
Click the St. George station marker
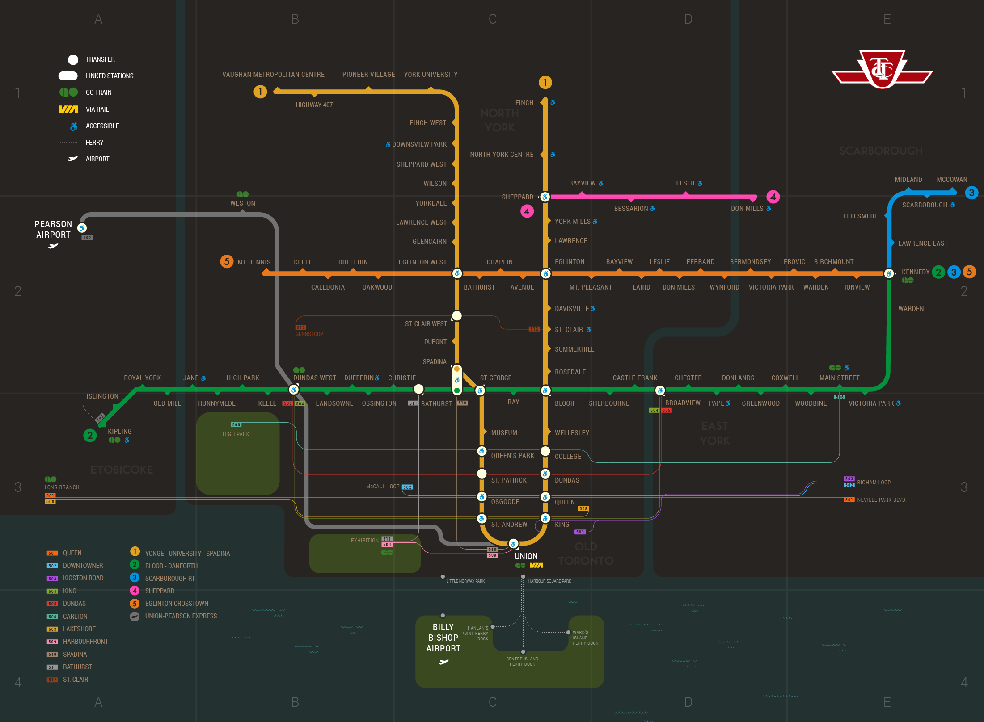[480, 390]
